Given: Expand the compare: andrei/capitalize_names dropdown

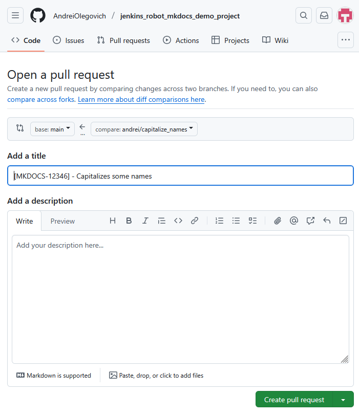Looking at the screenshot, I should pyautogui.click(x=144, y=129).
